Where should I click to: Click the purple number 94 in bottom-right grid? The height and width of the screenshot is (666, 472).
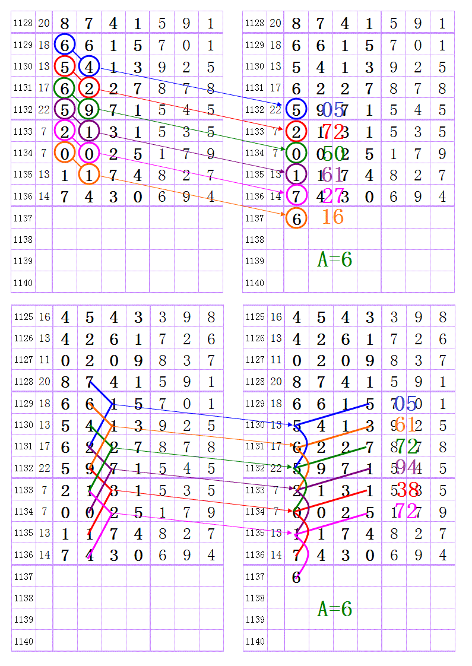click(x=407, y=468)
